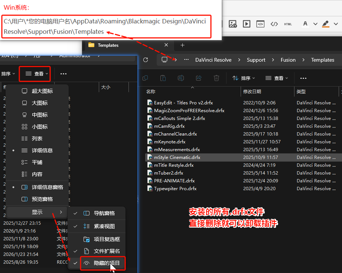342x273 pixels.
Task: Navigate to Support breadcrumb folder
Action: (x=256, y=60)
